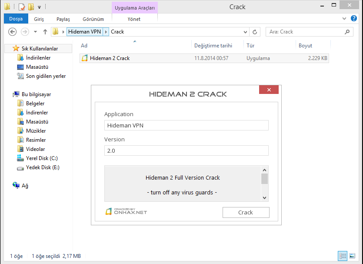Open Explorer help question mark
The width and height of the screenshot is (363, 264).
(354, 18)
